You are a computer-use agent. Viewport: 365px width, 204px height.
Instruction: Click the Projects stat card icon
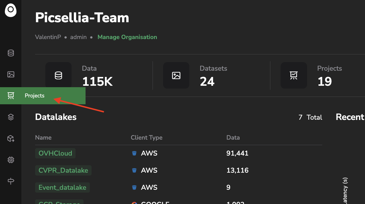point(294,76)
